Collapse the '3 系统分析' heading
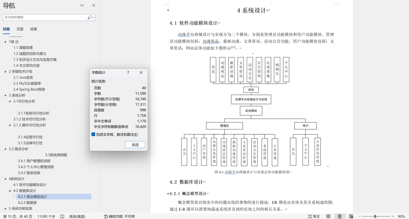 5,95
